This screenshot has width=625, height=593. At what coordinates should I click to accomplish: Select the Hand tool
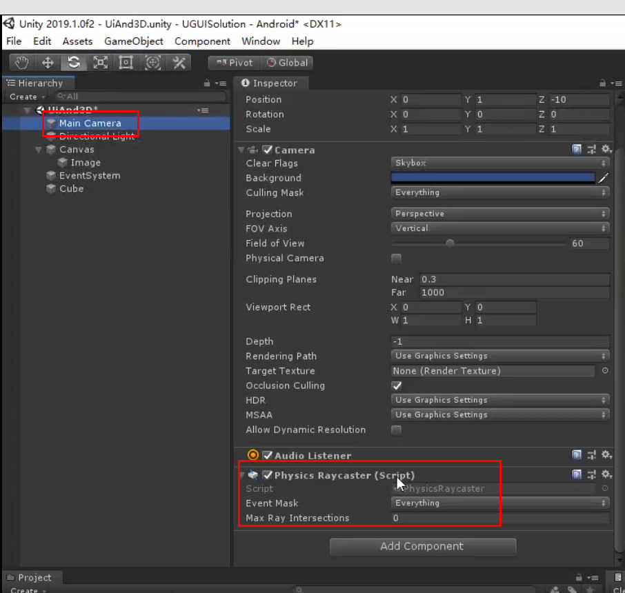[x=21, y=63]
